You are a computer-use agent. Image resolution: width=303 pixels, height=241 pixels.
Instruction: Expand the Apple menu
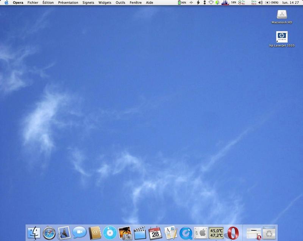[x=6, y=3]
